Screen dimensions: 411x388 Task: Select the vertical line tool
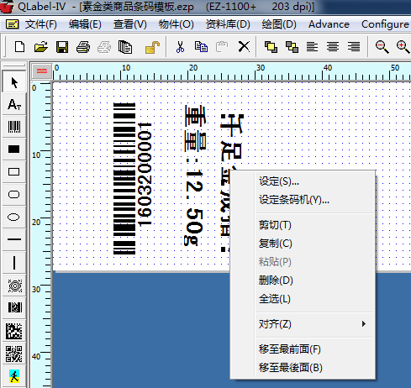[14, 263]
